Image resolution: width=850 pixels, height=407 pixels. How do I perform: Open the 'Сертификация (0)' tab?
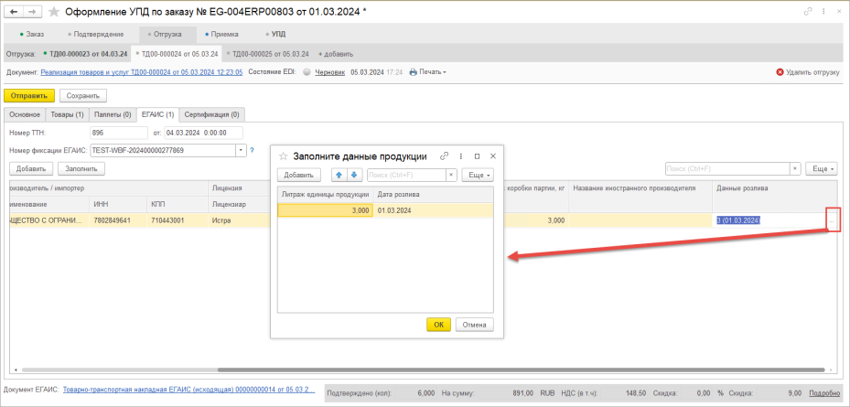tap(212, 115)
